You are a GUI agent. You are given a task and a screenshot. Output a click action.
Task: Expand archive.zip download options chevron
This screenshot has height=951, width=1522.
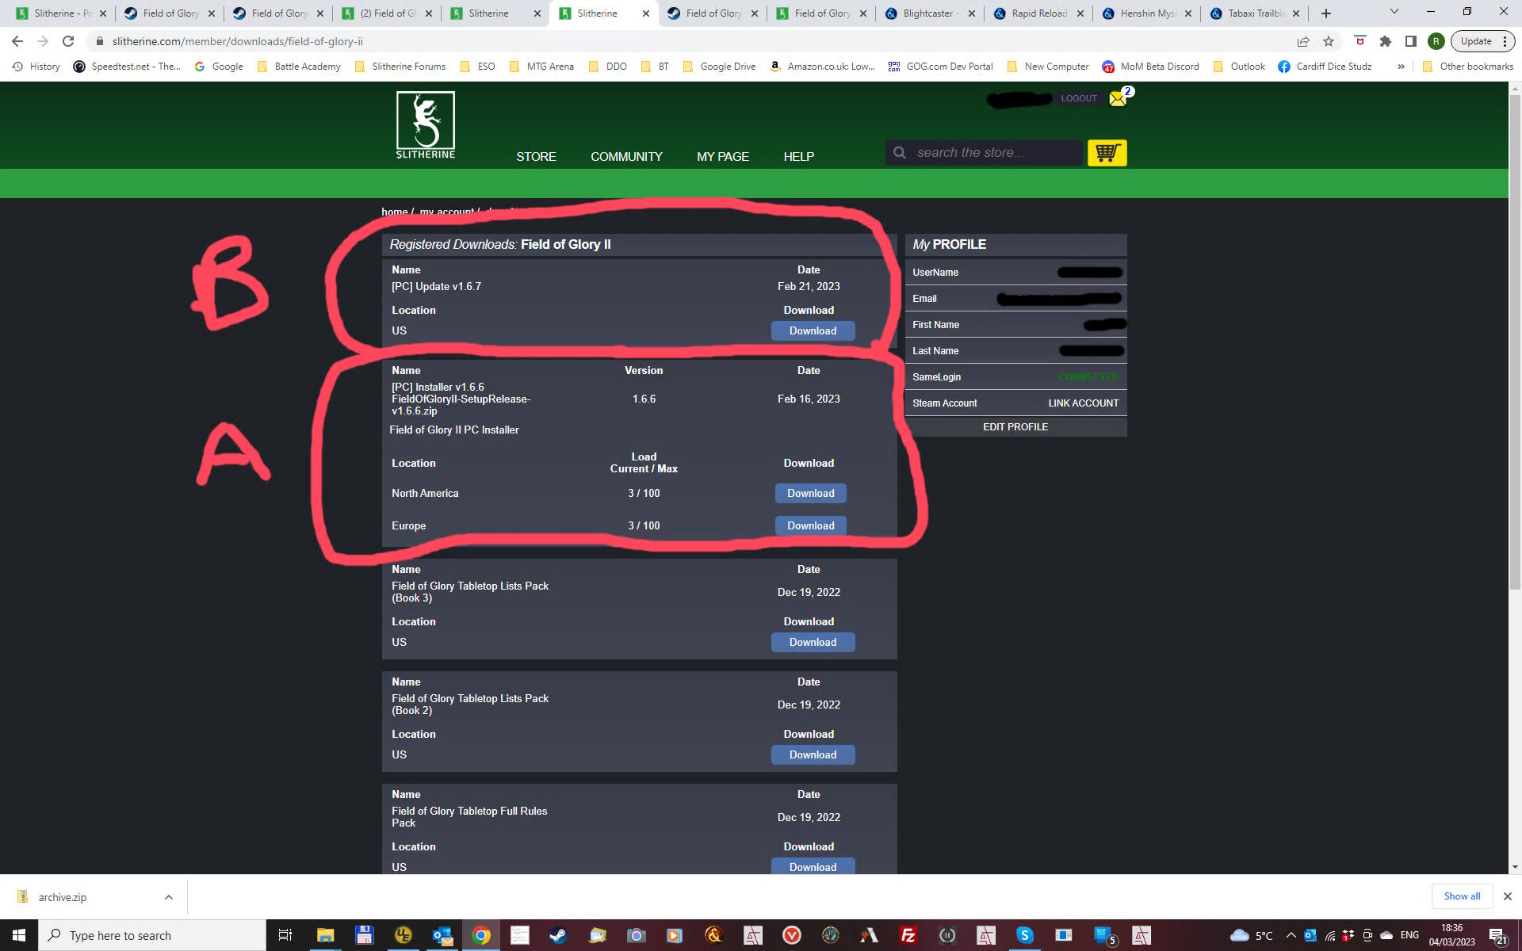(x=168, y=897)
